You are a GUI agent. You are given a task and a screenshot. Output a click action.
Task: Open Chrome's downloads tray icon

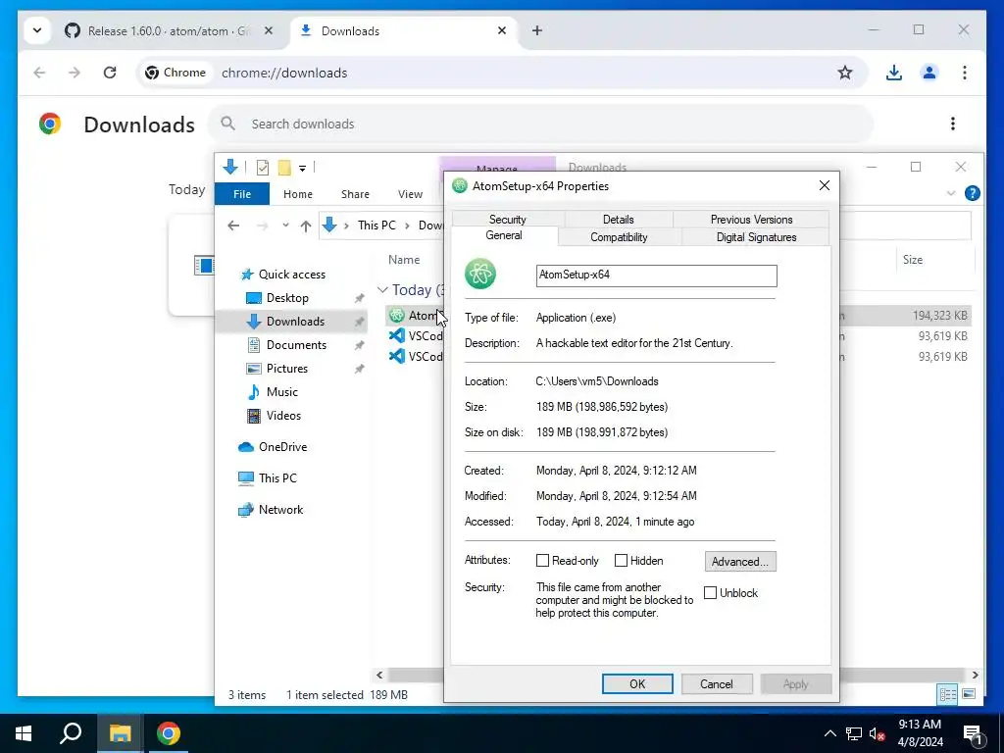click(894, 73)
